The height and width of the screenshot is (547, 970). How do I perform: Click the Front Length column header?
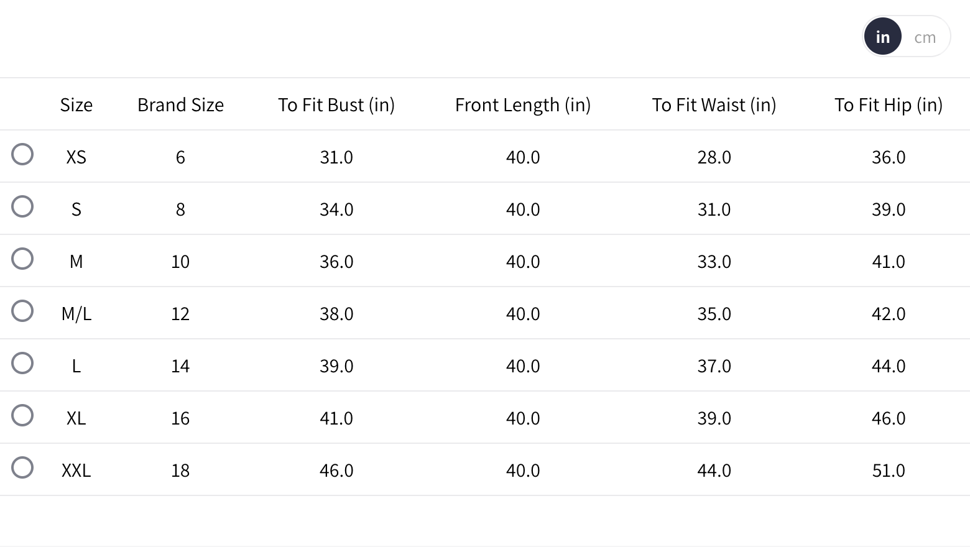click(x=522, y=105)
